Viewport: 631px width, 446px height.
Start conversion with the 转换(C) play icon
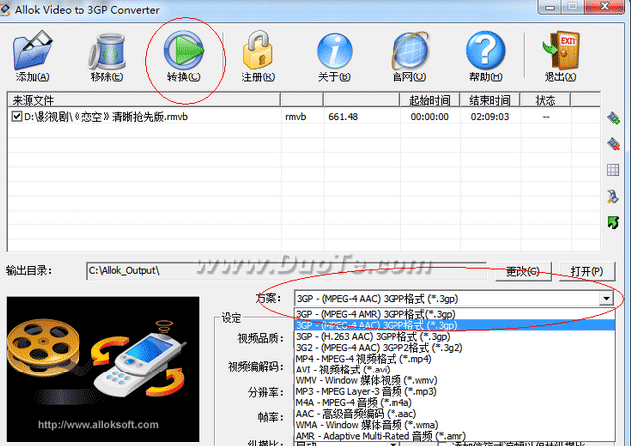click(184, 50)
